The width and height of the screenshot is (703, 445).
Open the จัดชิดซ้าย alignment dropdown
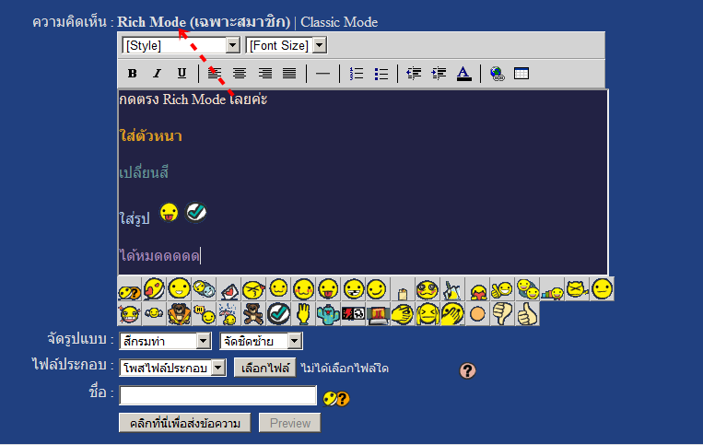coord(261,341)
